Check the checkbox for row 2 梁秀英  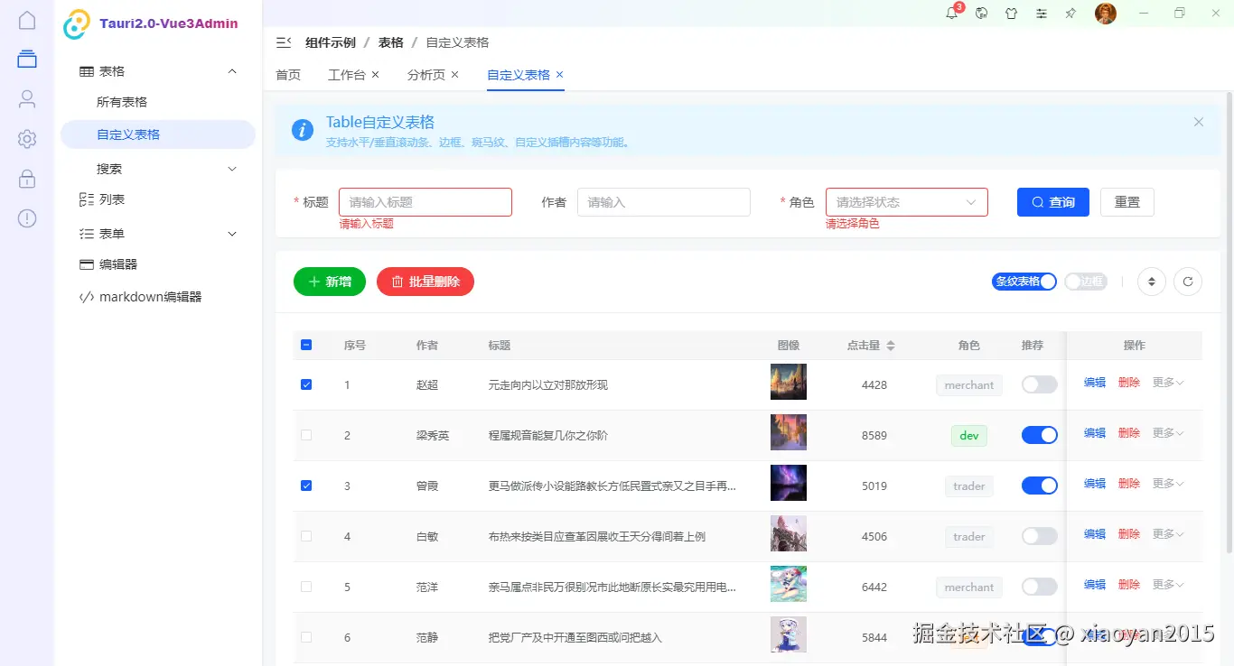tap(306, 434)
